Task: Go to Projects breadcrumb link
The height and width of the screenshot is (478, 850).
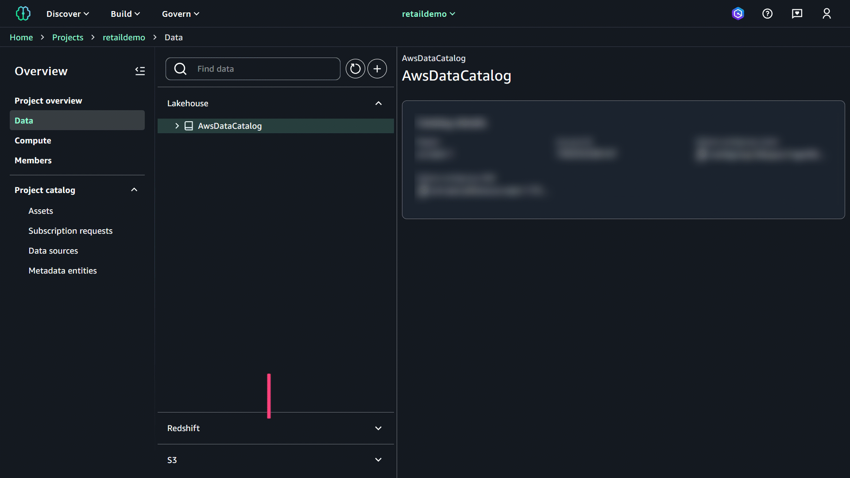Action: click(x=68, y=38)
